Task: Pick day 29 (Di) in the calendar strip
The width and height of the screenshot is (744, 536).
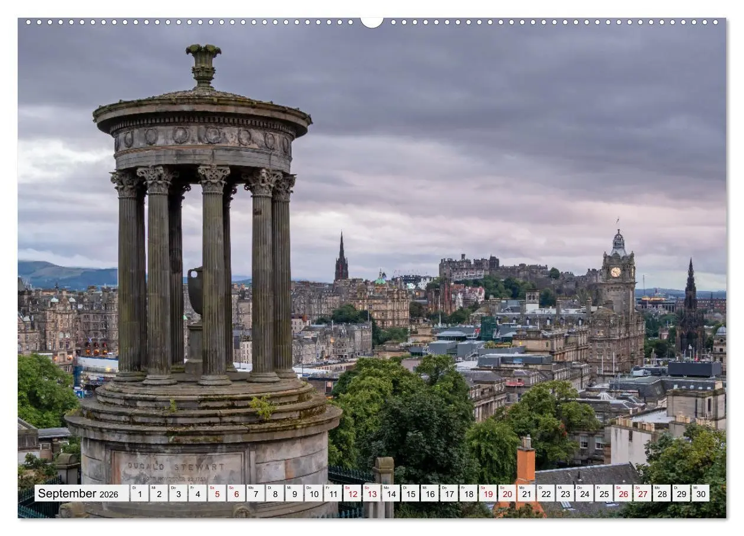Action: tap(681, 493)
